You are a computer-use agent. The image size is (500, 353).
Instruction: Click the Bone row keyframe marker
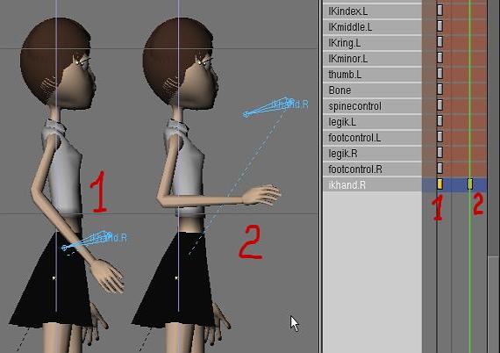tap(439, 89)
